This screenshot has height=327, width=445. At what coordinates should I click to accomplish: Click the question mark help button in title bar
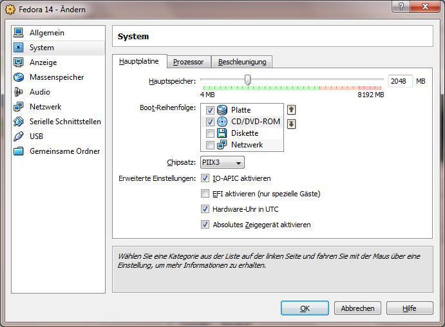(x=401, y=6)
